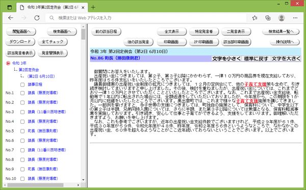Select the (第2日 6月10日) tree node
This screenshot has height=190, width=306.
(x=41, y=76)
